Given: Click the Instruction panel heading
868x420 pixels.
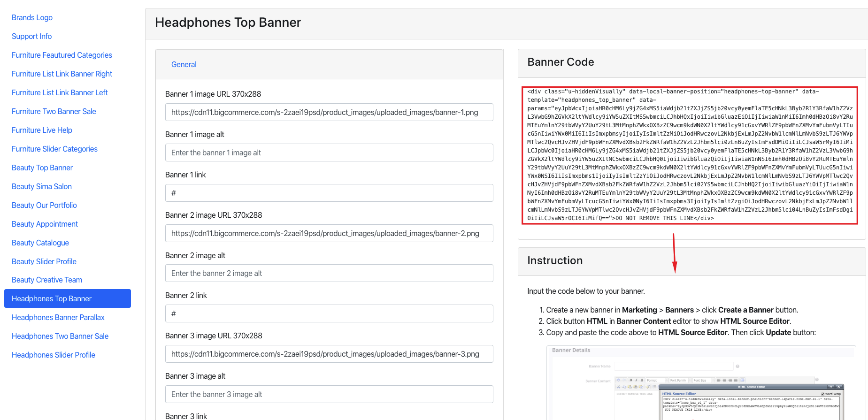Looking at the screenshot, I should click(x=555, y=260).
